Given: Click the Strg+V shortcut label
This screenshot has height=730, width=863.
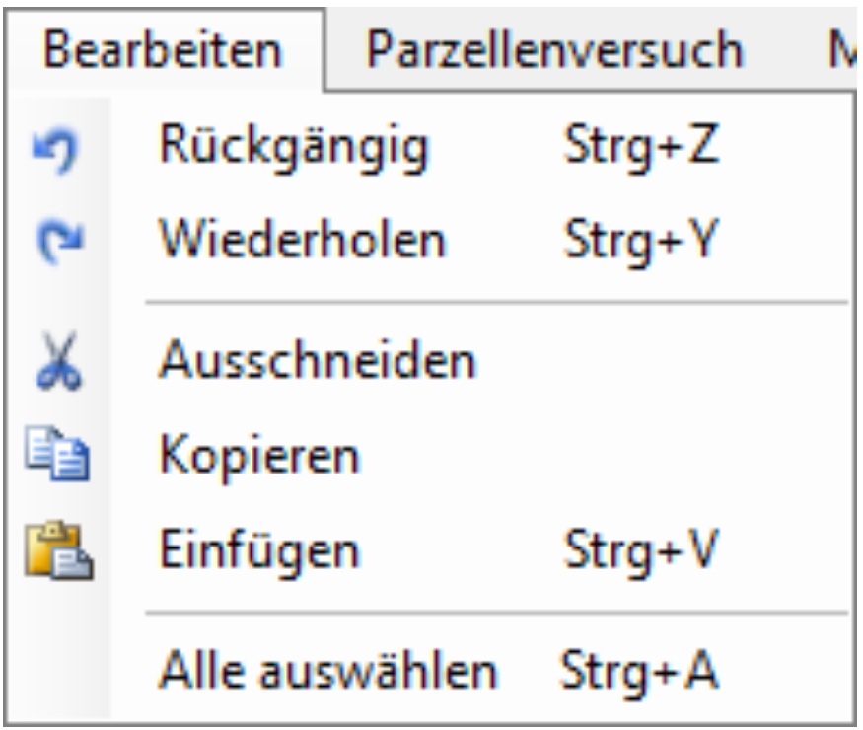Looking at the screenshot, I should pyautogui.click(x=641, y=551).
